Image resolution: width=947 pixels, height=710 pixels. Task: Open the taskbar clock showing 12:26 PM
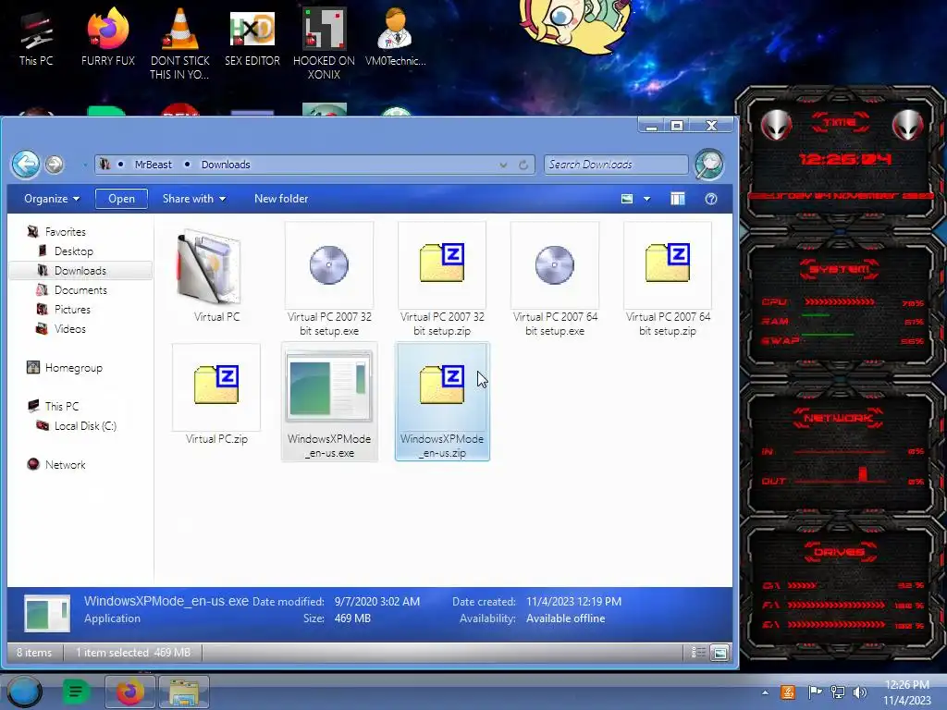906,692
